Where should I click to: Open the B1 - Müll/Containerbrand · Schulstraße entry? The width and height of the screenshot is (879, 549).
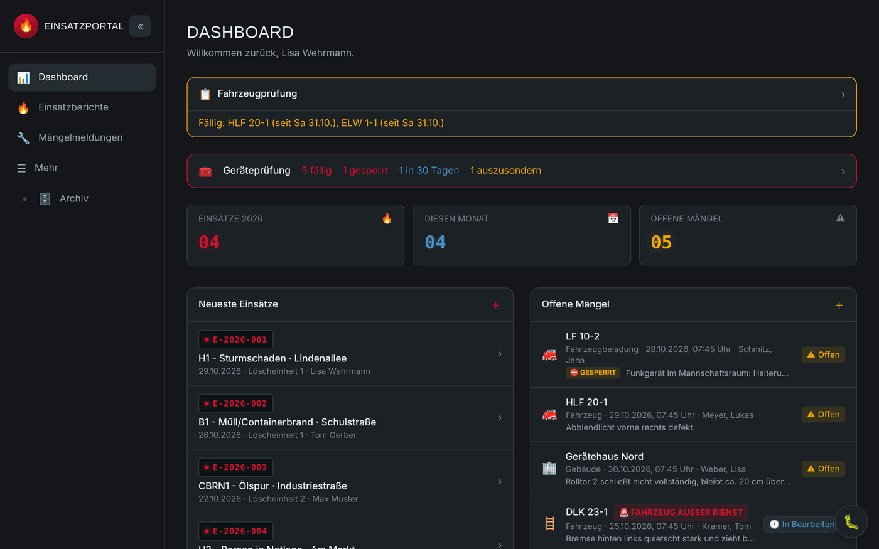[350, 418]
